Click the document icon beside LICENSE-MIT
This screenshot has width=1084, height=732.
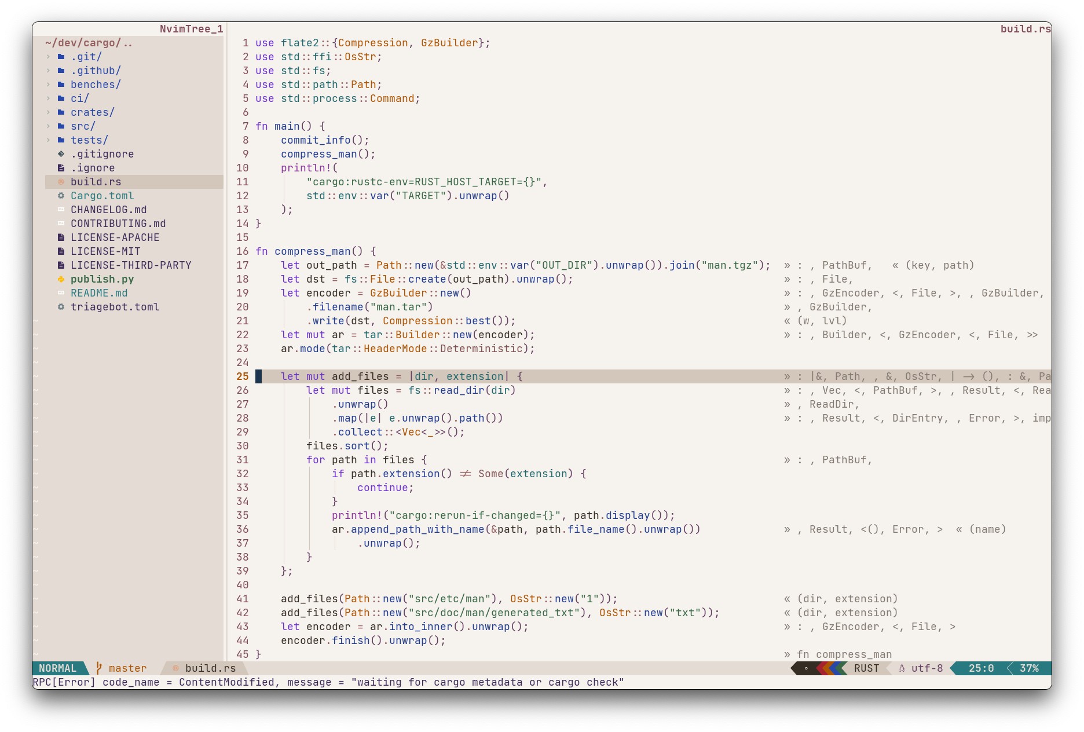pyautogui.click(x=61, y=251)
